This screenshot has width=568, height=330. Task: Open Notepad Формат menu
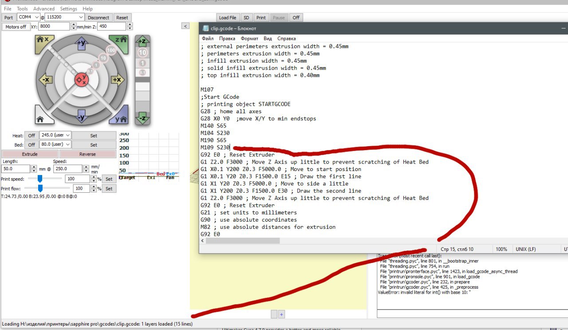coord(249,39)
